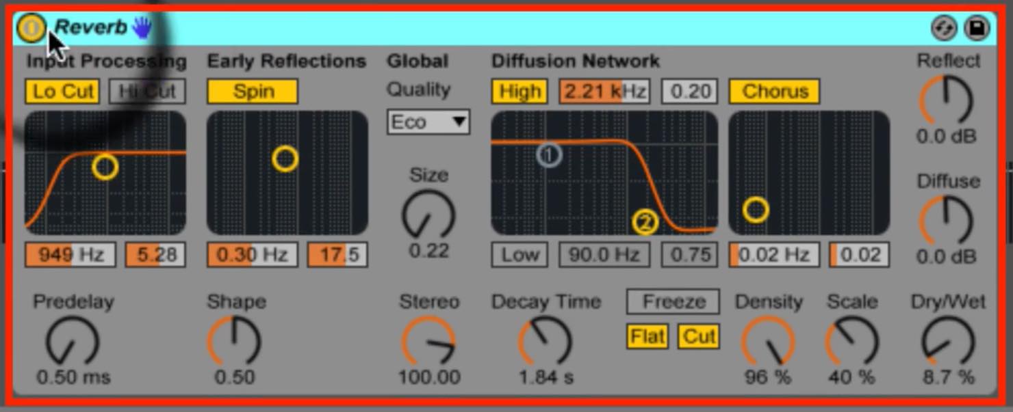
Task: Click the low shelf frequency field 90.0 Hz
Action: coord(604,255)
